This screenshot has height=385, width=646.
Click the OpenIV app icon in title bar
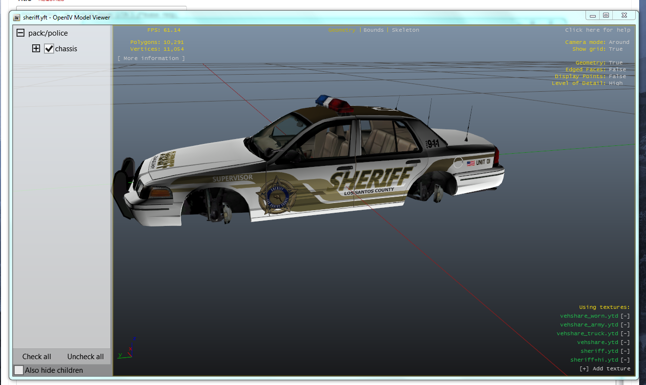17,18
